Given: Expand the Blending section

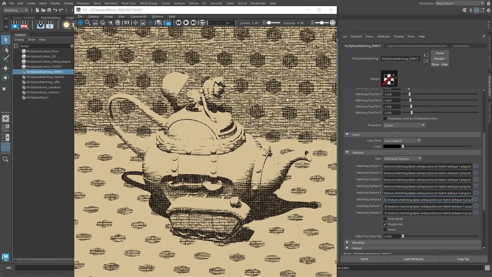Looking at the screenshot, I should (x=347, y=242).
